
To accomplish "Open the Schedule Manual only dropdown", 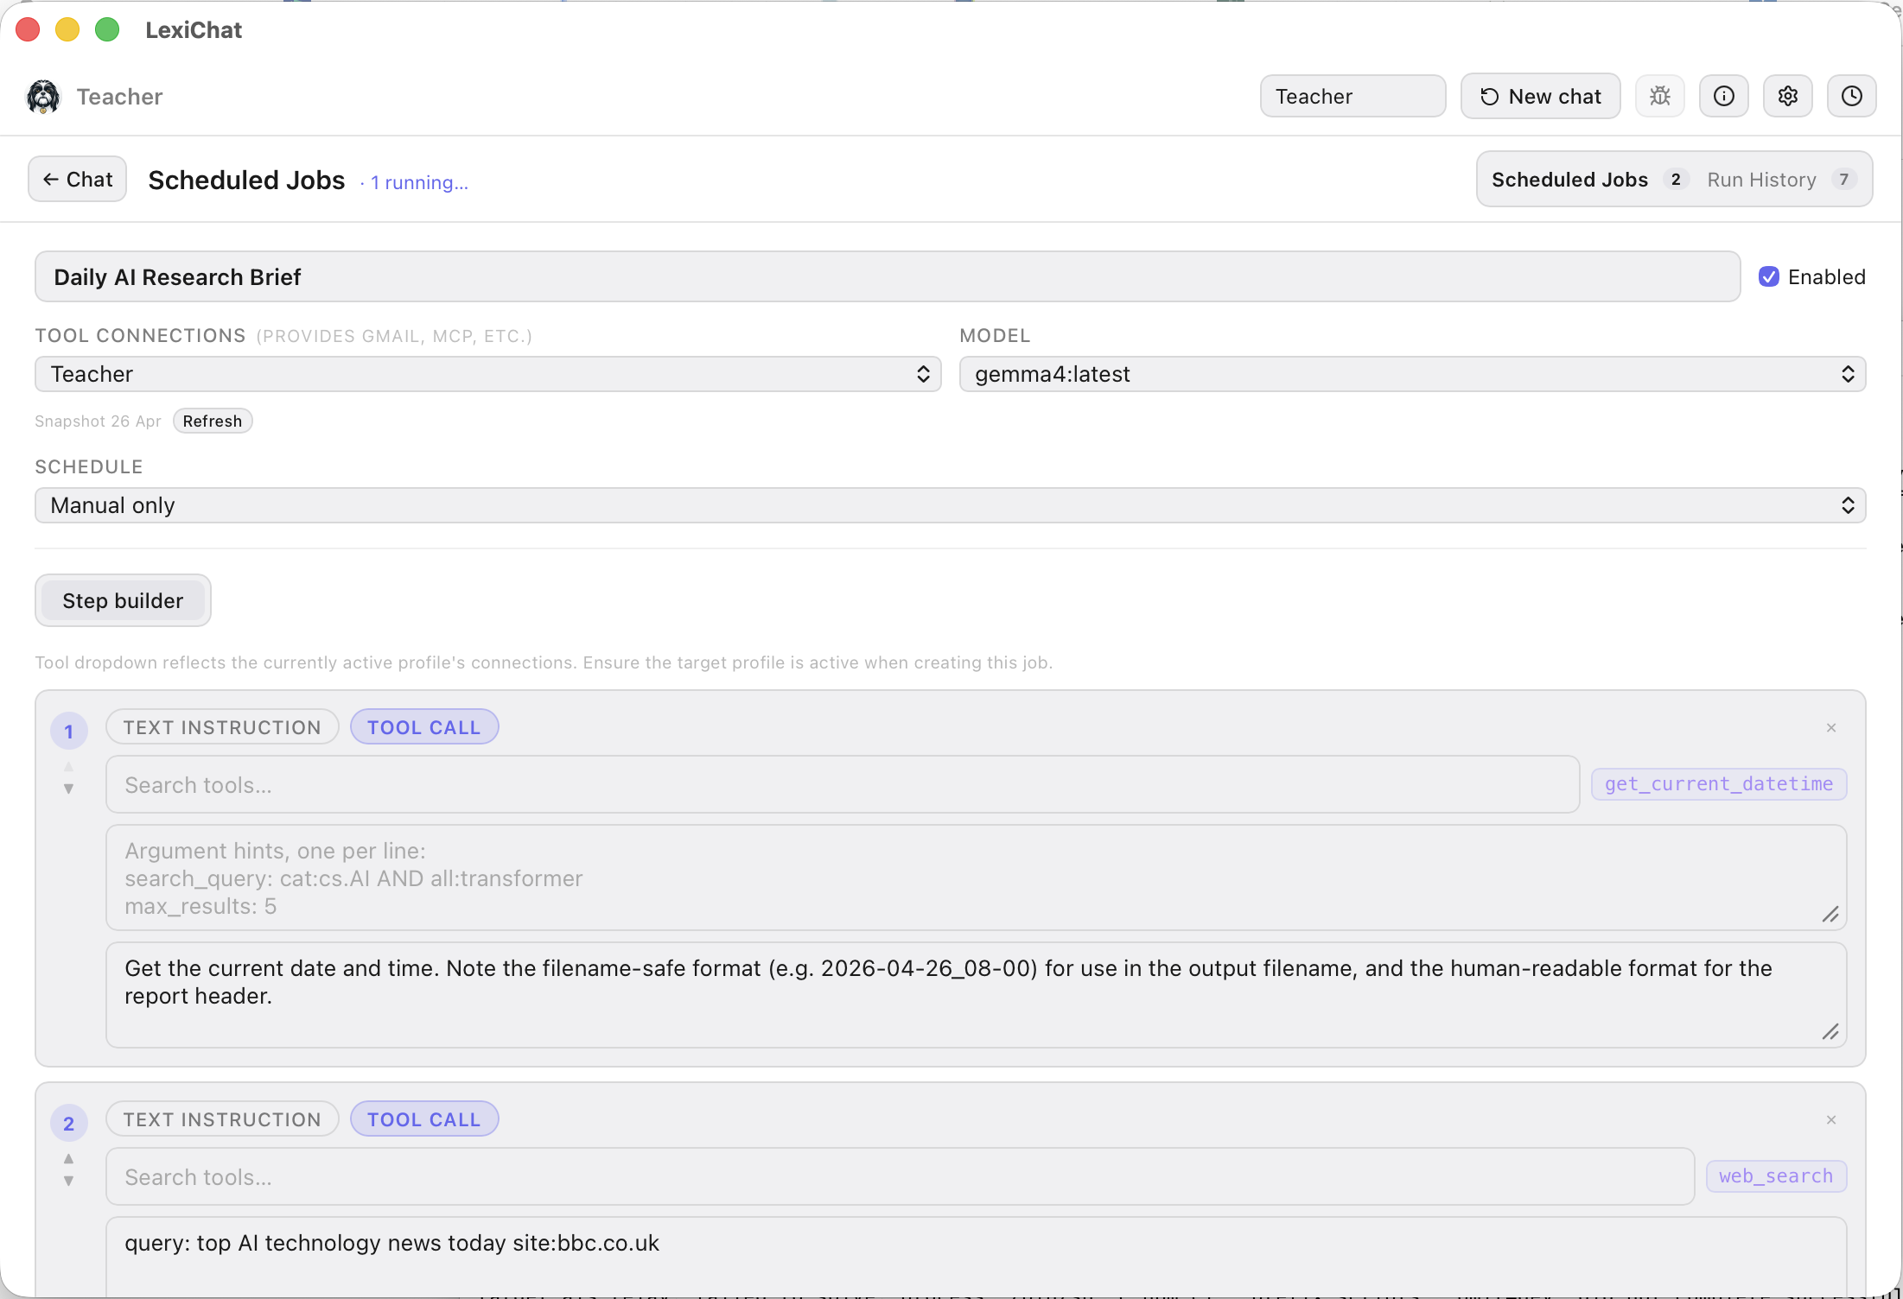I will tap(950, 505).
